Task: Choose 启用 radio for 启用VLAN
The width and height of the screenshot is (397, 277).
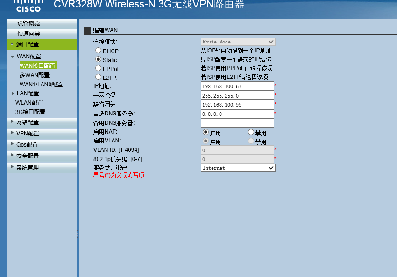Action: click(206, 141)
